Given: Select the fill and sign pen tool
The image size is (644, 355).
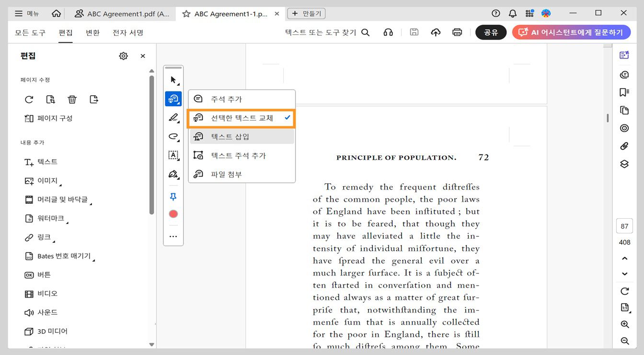Looking at the screenshot, I should (173, 174).
